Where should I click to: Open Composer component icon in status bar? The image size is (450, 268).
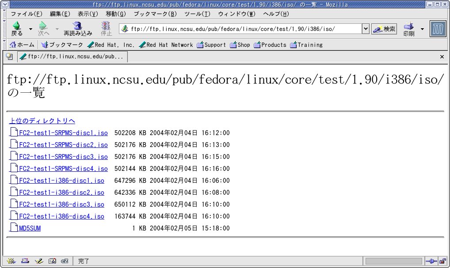pos(39,261)
